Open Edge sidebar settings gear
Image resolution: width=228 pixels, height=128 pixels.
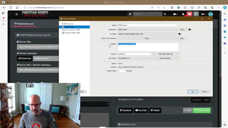[x=225, y=125]
